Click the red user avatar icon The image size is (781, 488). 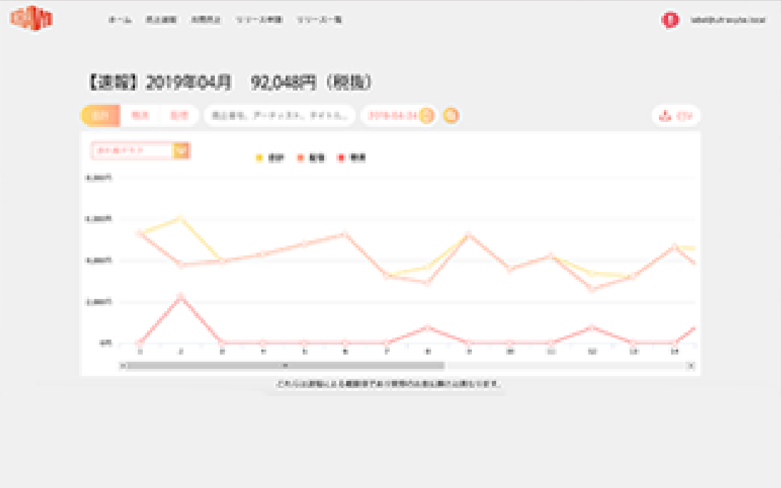pyautogui.click(x=670, y=20)
